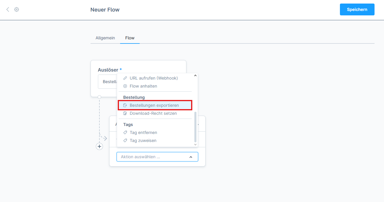This screenshot has height=202, width=384.
Task: Open the settings gear icon
Action: (17, 9)
